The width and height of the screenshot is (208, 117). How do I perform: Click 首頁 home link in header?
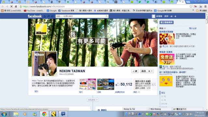[x=166, y=16]
